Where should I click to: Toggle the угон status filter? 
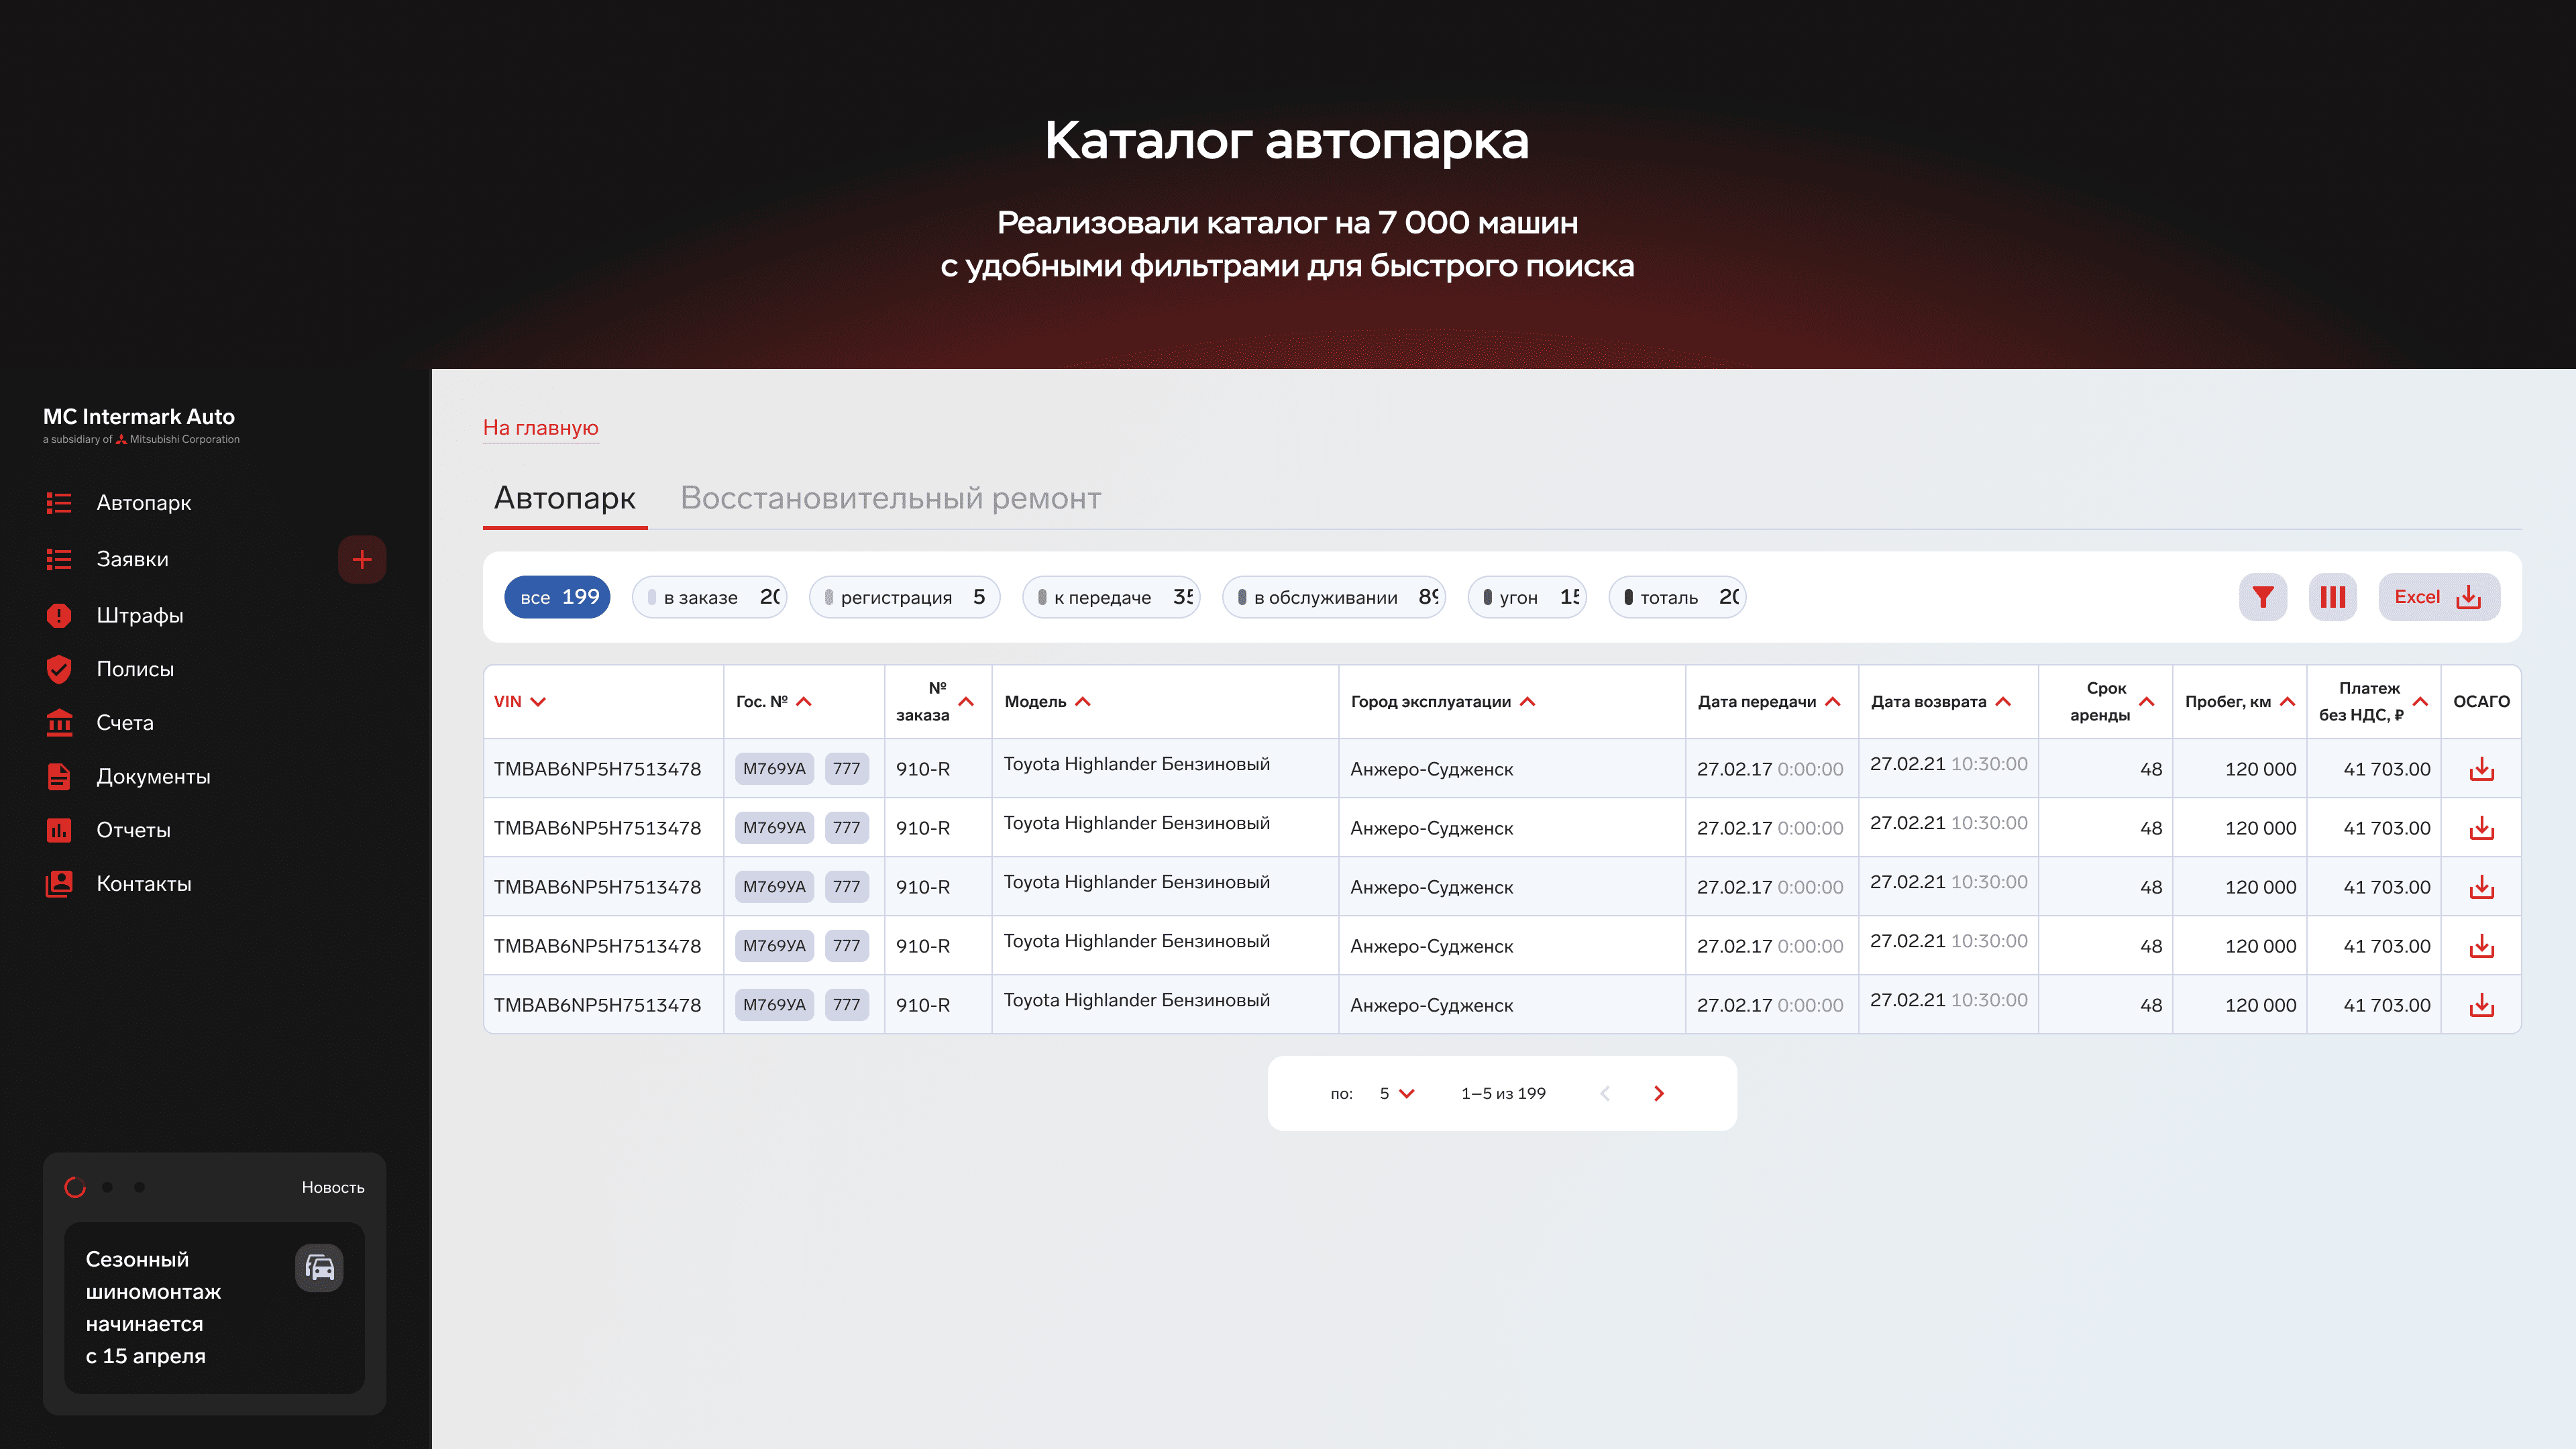tap(1528, 597)
